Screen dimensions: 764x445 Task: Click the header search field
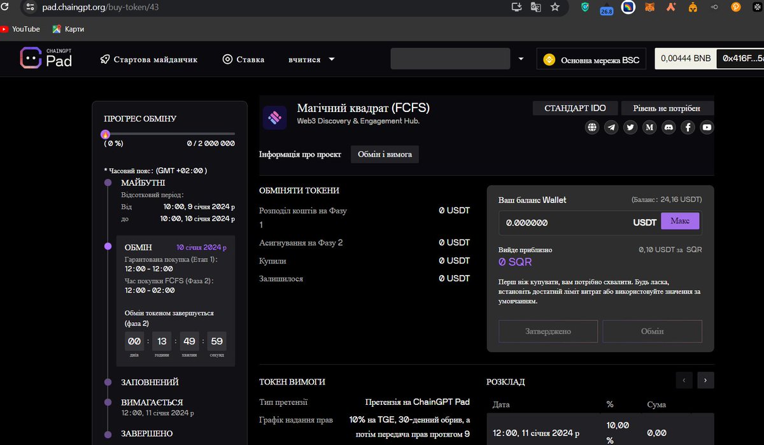[450, 59]
